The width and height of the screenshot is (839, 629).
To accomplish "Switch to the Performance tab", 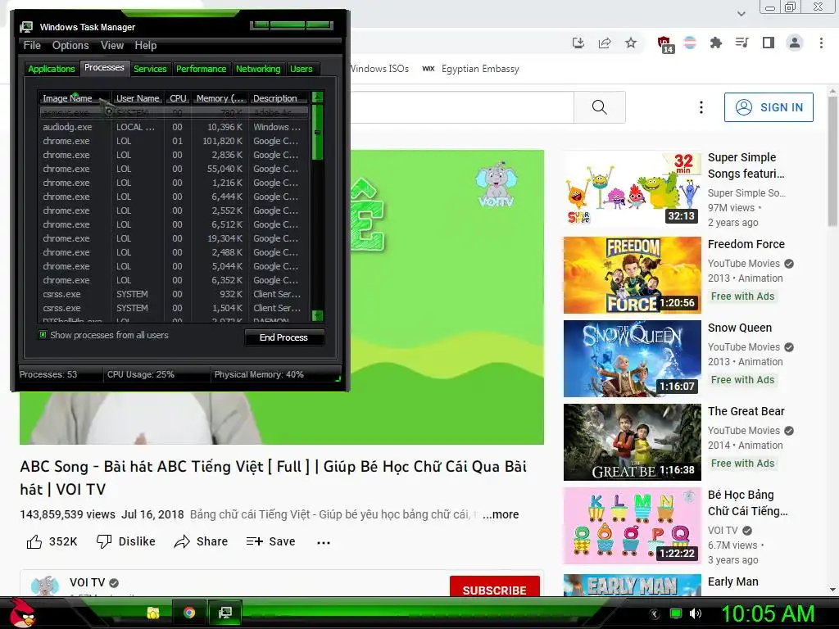I will [x=202, y=69].
